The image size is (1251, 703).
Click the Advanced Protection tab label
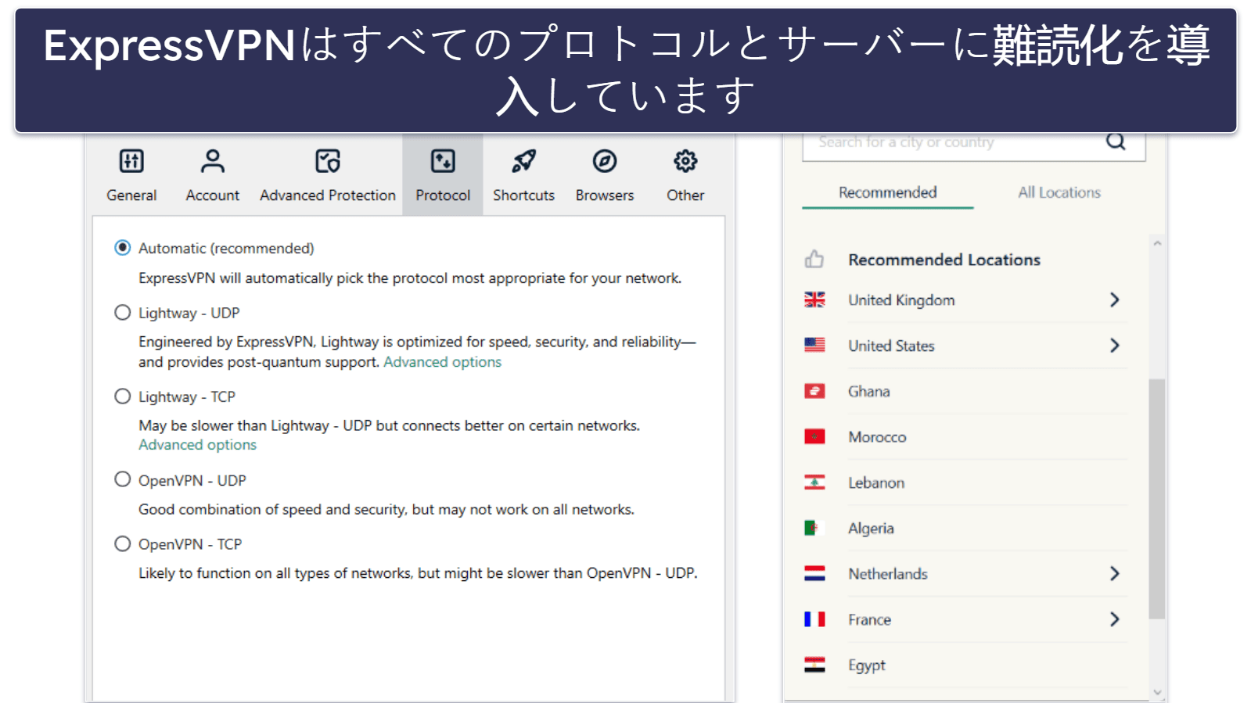click(x=328, y=195)
